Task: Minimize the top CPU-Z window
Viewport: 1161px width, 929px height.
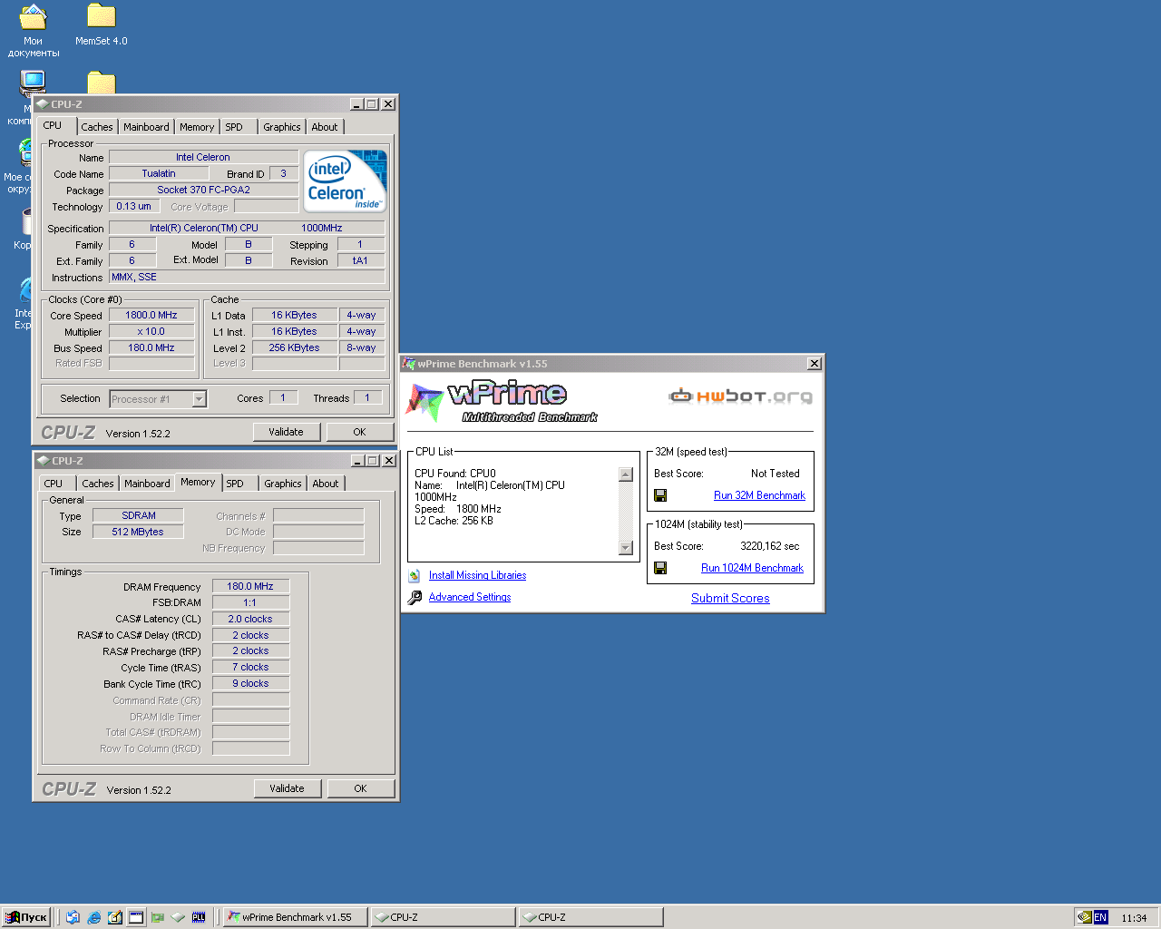Action: [x=356, y=104]
